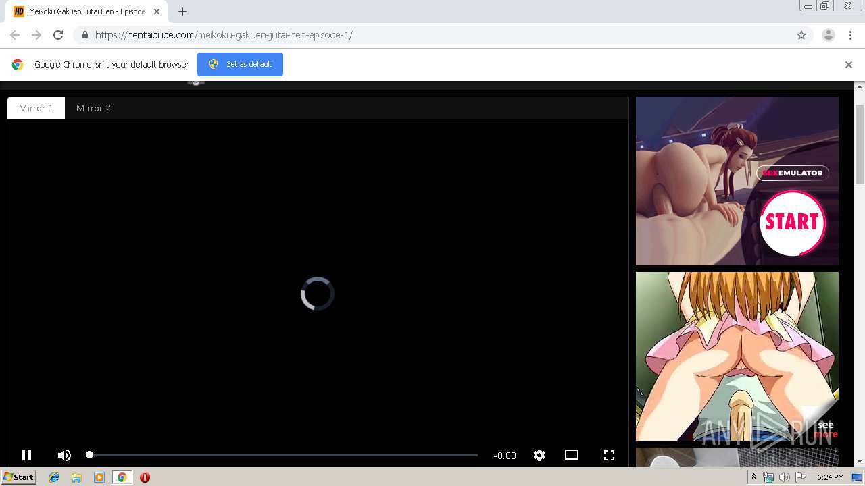Restore down the Chrome window
The height and width of the screenshot is (486, 865).
pyautogui.click(x=825, y=6)
